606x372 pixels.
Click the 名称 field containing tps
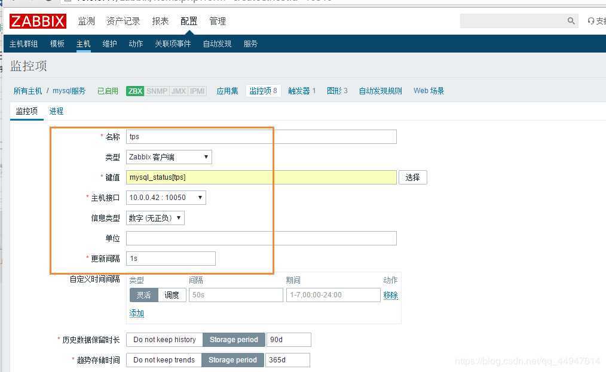pyautogui.click(x=261, y=137)
